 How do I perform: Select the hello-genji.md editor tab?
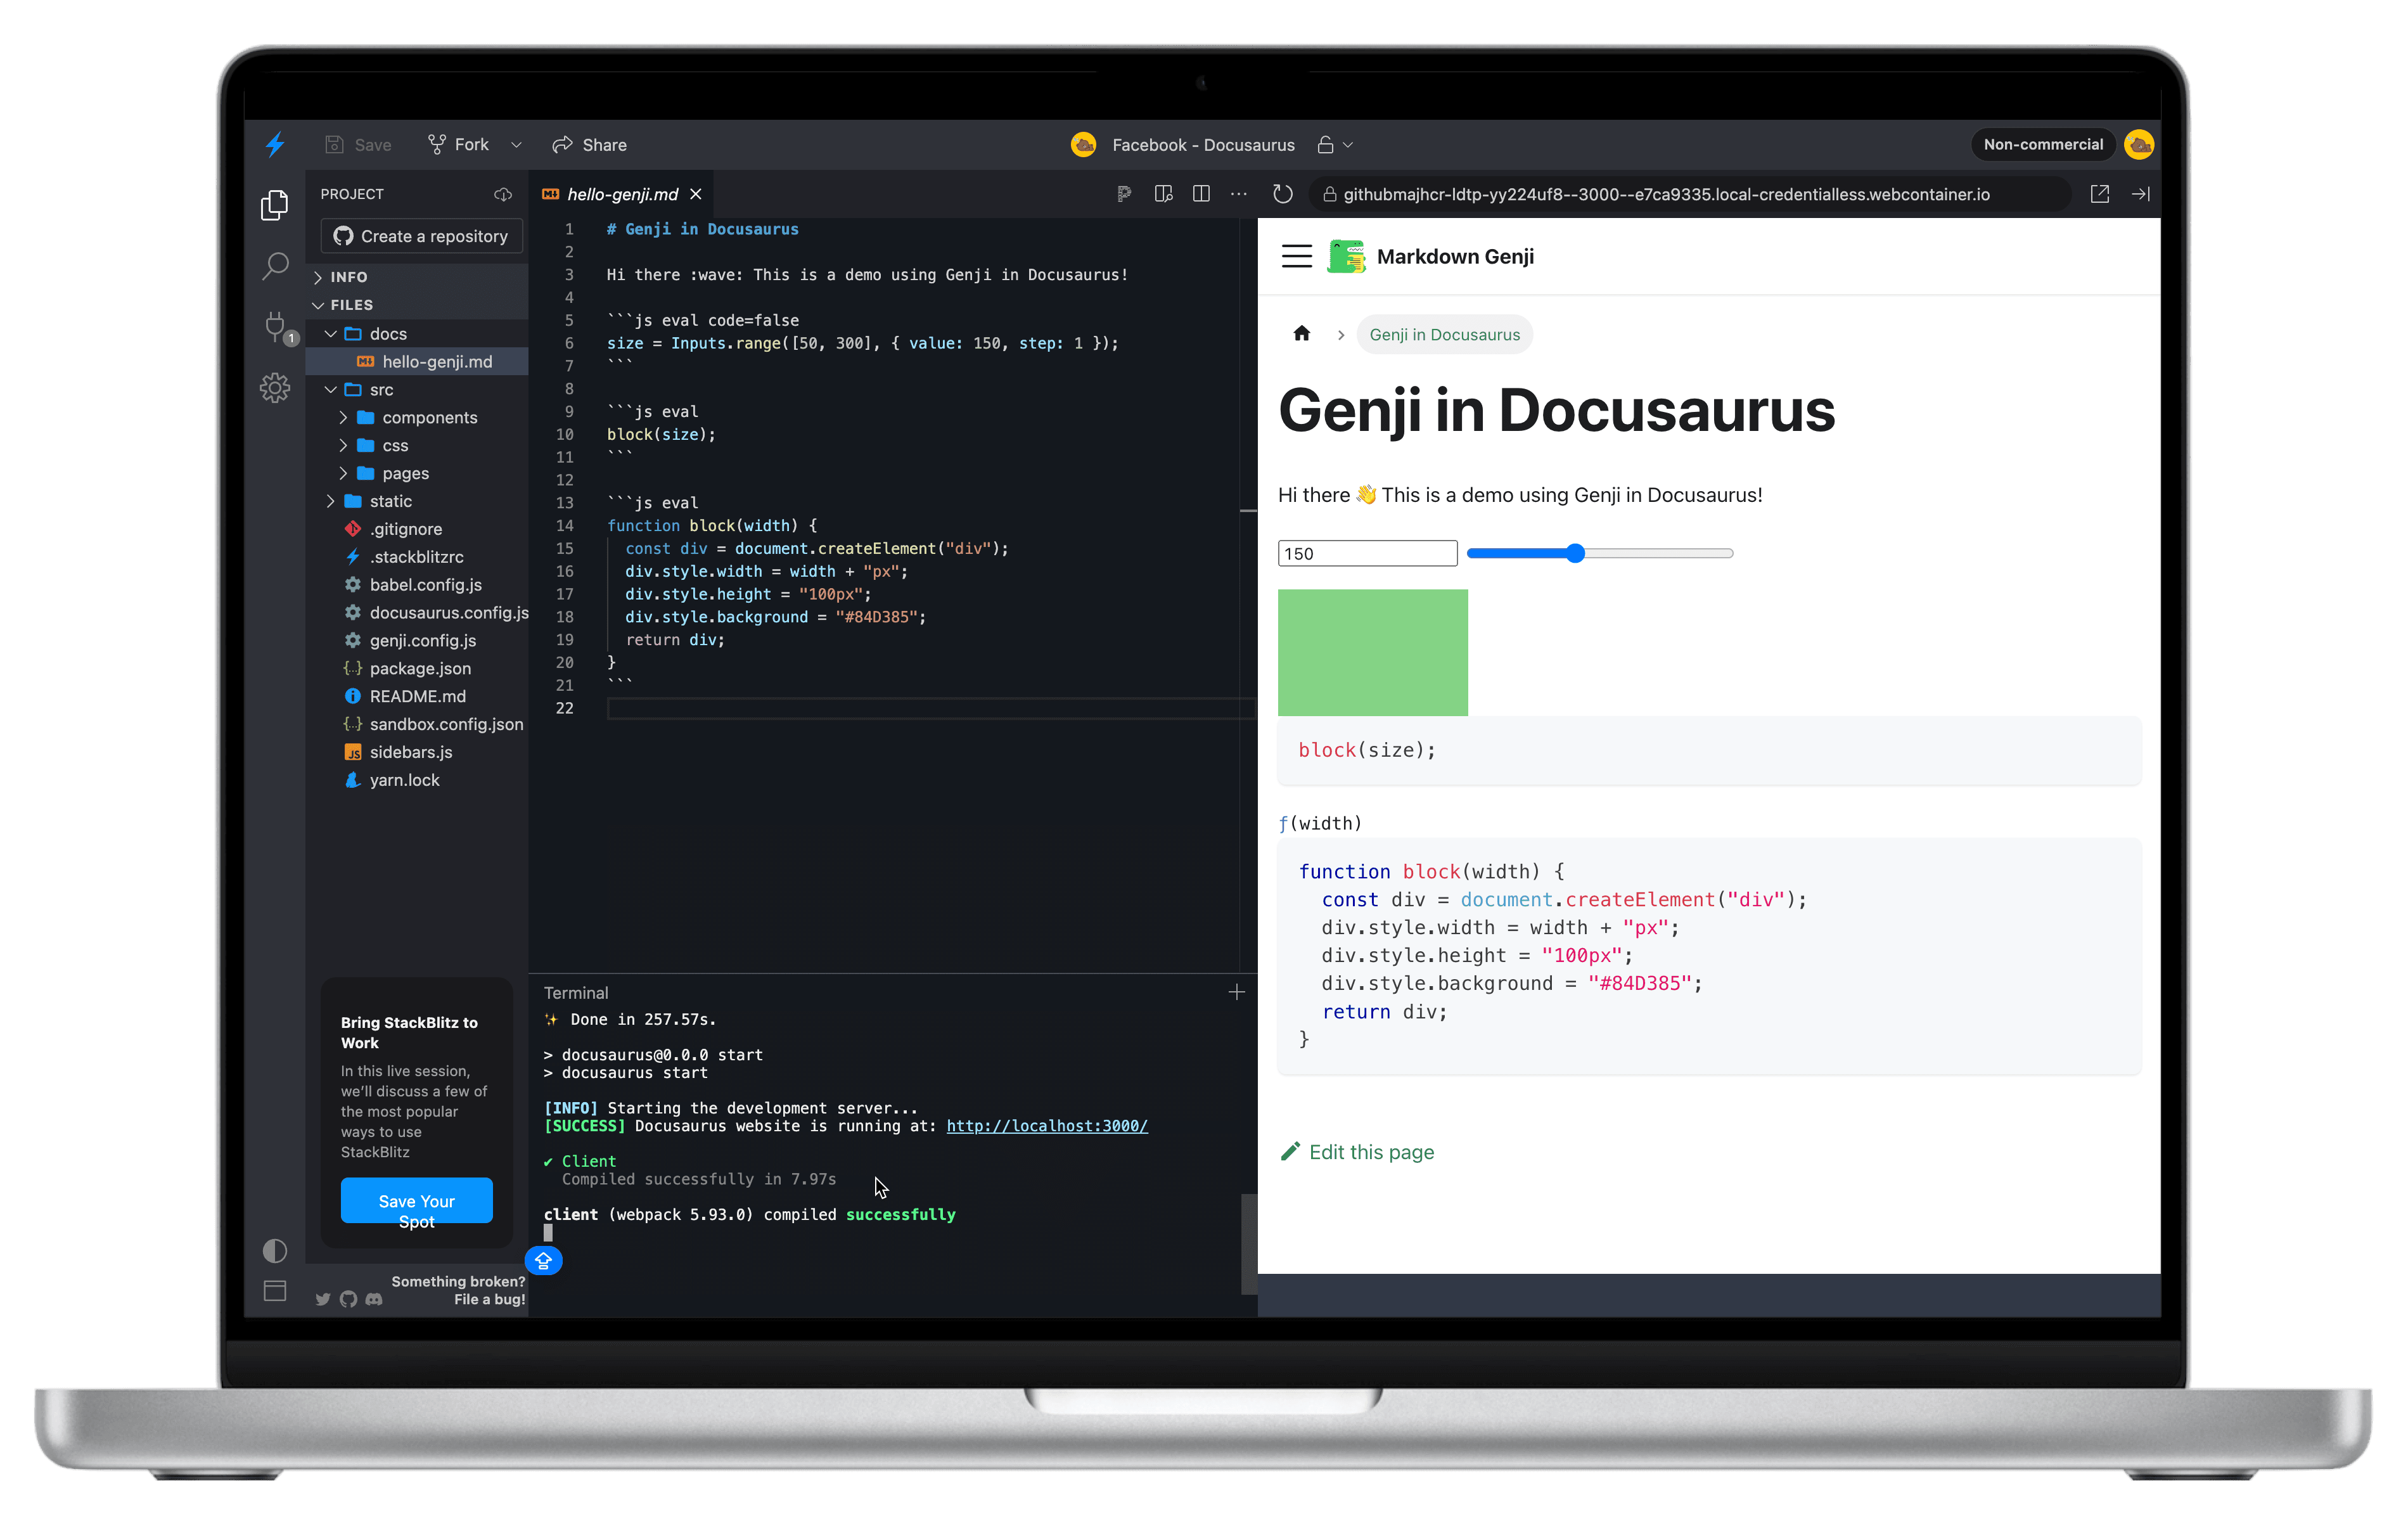coord(622,194)
